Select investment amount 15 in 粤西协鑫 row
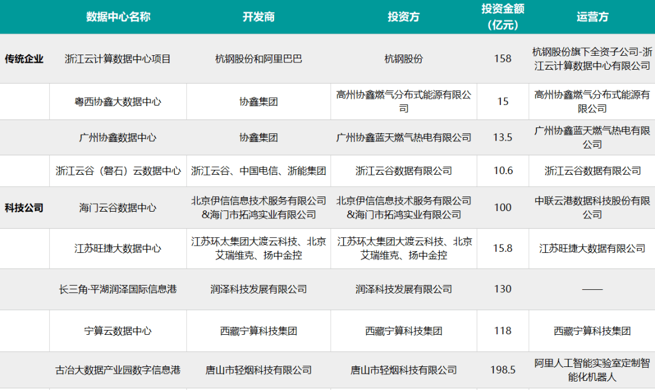This screenshot has width=655, height=390. pyautogui.click(x=503, y=101)
